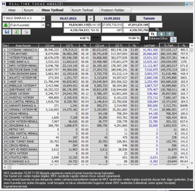Select the ICBC TURKEY BANK row
The height and width of the screenshot is (191, 195).
coord(96,142)
